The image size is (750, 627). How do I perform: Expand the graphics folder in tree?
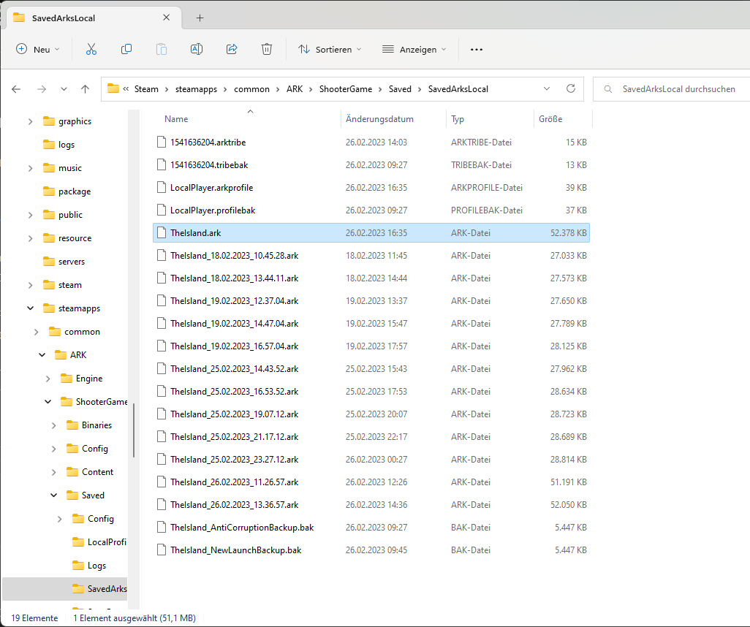[x=30, y=121]
